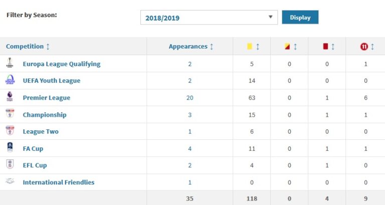This screenshot has width=385, height=205.
Task: Click the EFL Cup logo icon
Action: click(x=10, y=165)
